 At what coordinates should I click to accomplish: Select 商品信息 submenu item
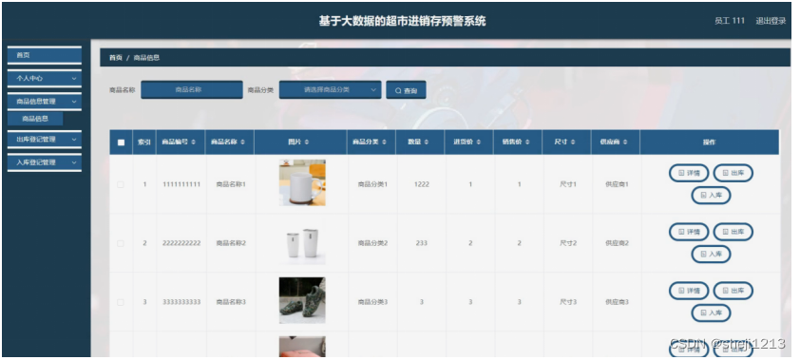pyautogui.click(x=35, y=119)
